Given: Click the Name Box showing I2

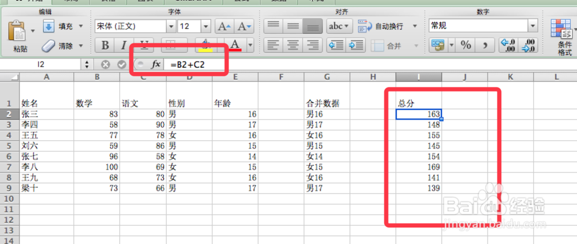Looking at the screenshot, I should (x=41, y=64).
